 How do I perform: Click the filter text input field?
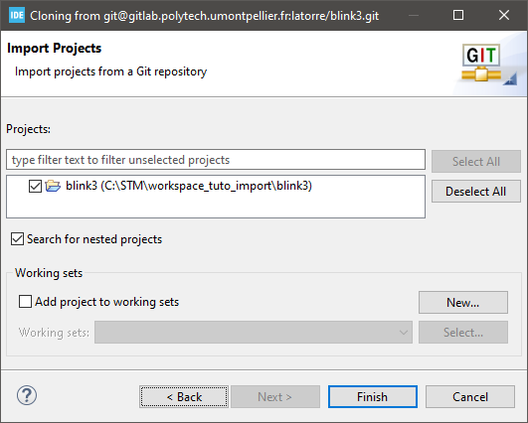pos(216,160)
